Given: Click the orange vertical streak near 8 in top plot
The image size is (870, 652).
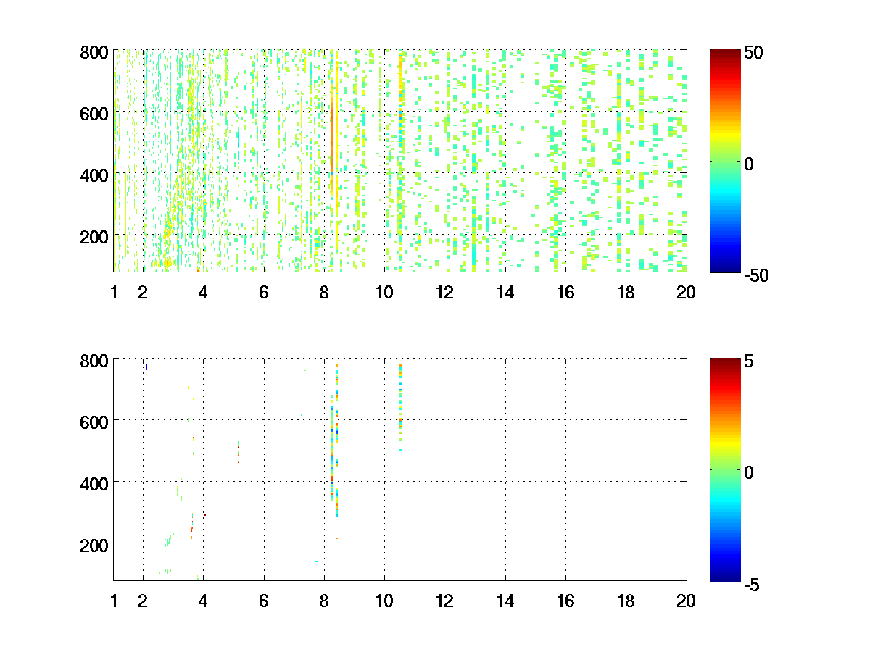Looking at the screenshot, I should [333, 138].
